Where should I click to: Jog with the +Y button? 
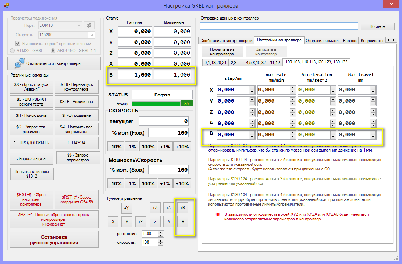point(126,208)
